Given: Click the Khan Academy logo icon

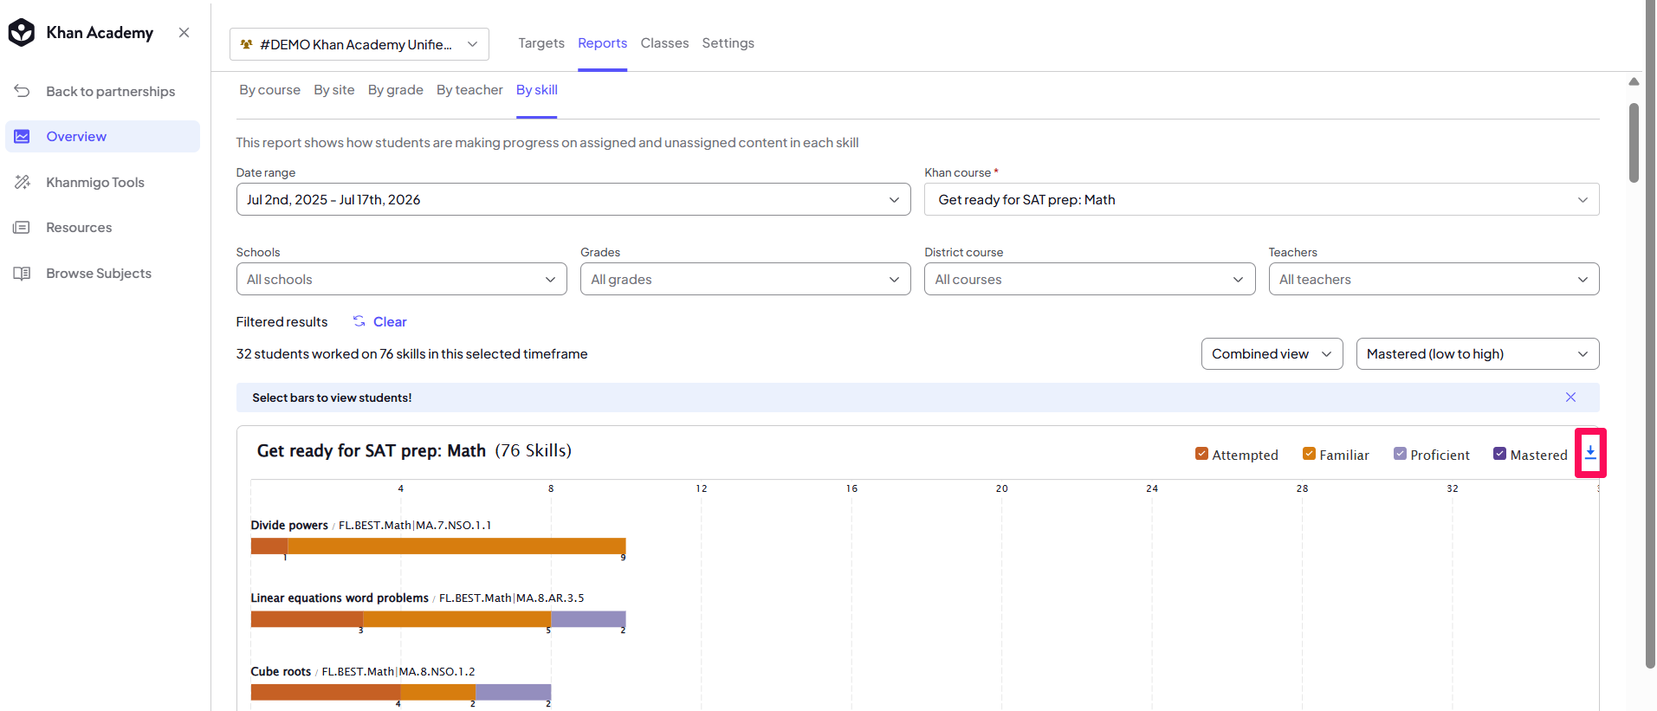Looking at the screenshot, I should click(x=22, y=33).
